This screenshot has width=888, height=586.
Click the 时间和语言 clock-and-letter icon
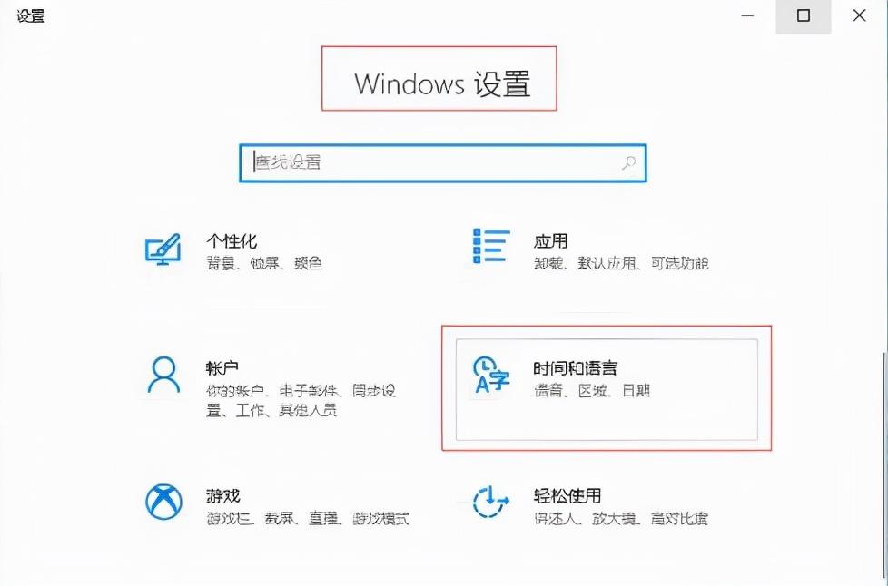click(x=491, y=375)
